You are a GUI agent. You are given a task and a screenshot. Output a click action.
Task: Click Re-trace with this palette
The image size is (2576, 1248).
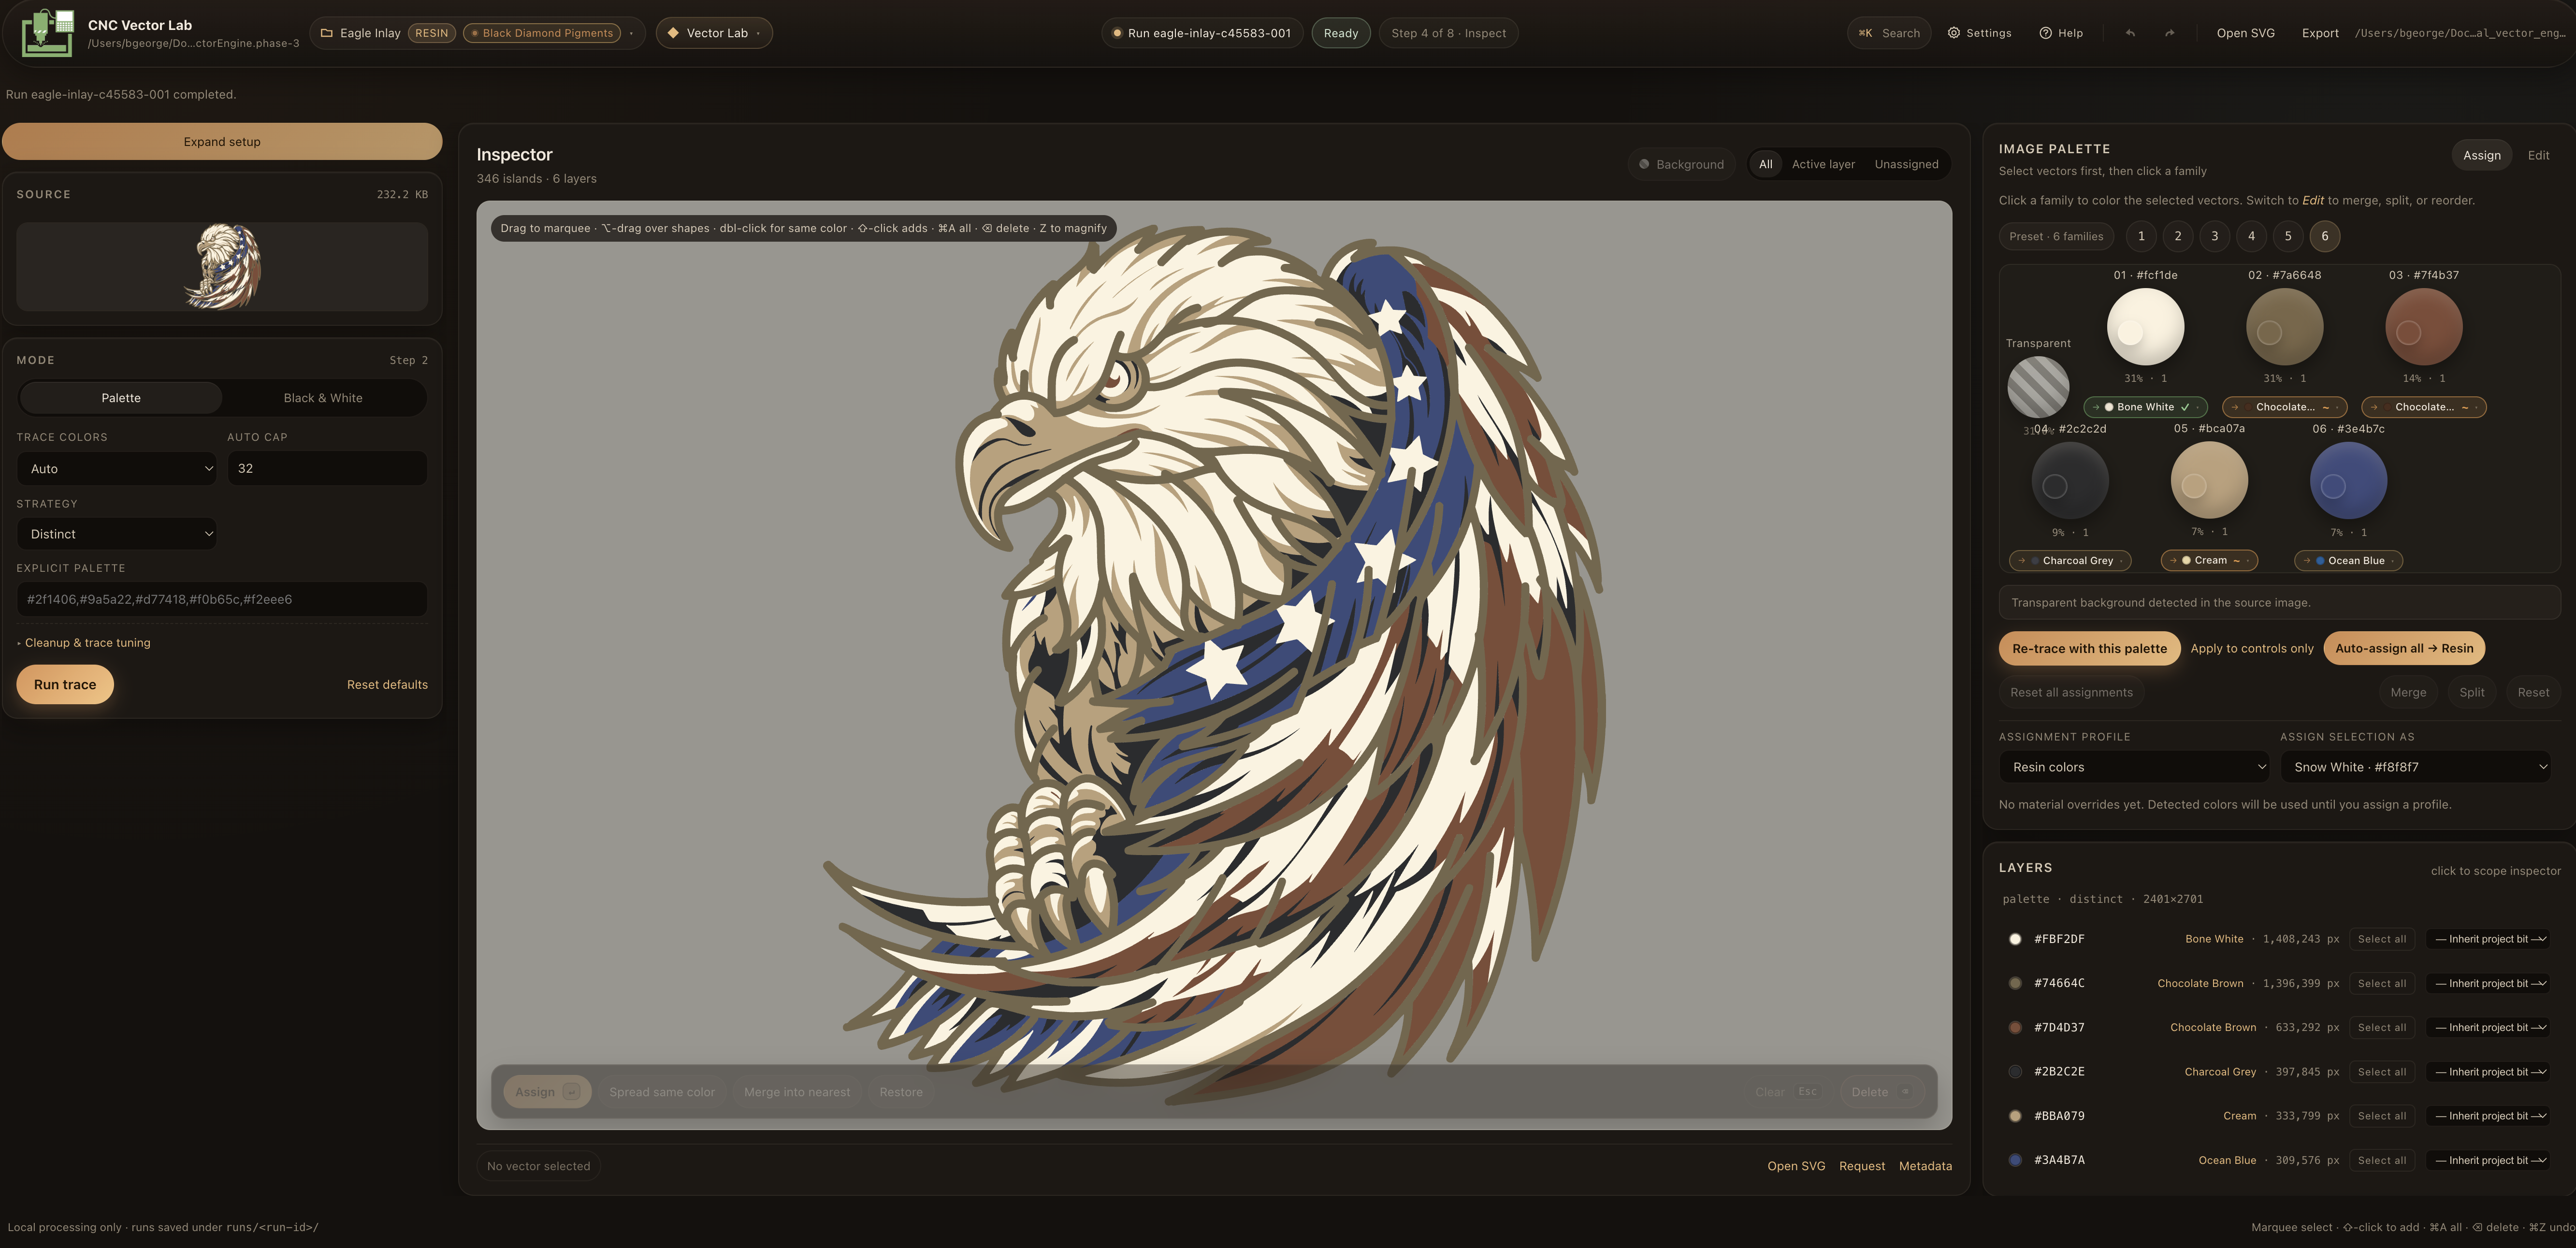tap(2089, 648)
